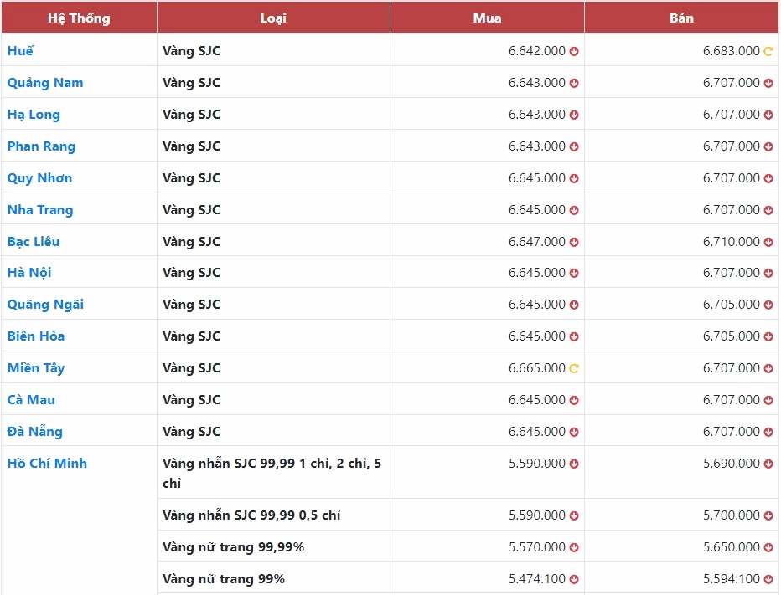
Task: Open the Quảng Nam link
Action: (x=45, y=83)
